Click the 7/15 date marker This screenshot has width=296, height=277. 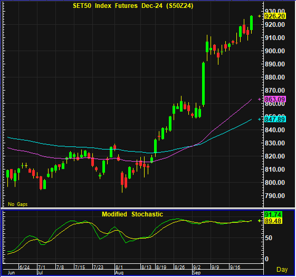tap(80, 267)
